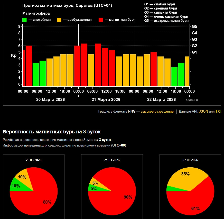Click the Вероятность магнитных бурь heading
224x219 pixels.
(52, 132)
